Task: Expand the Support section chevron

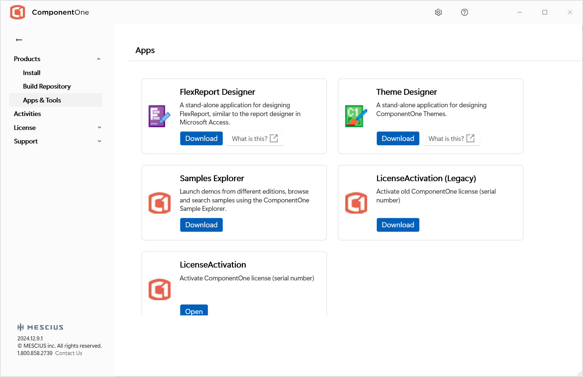Action: 99,141
